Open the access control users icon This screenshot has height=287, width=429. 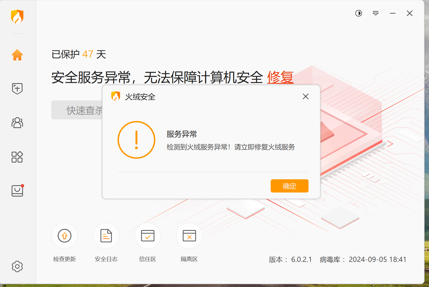click(x=17, y=123)
